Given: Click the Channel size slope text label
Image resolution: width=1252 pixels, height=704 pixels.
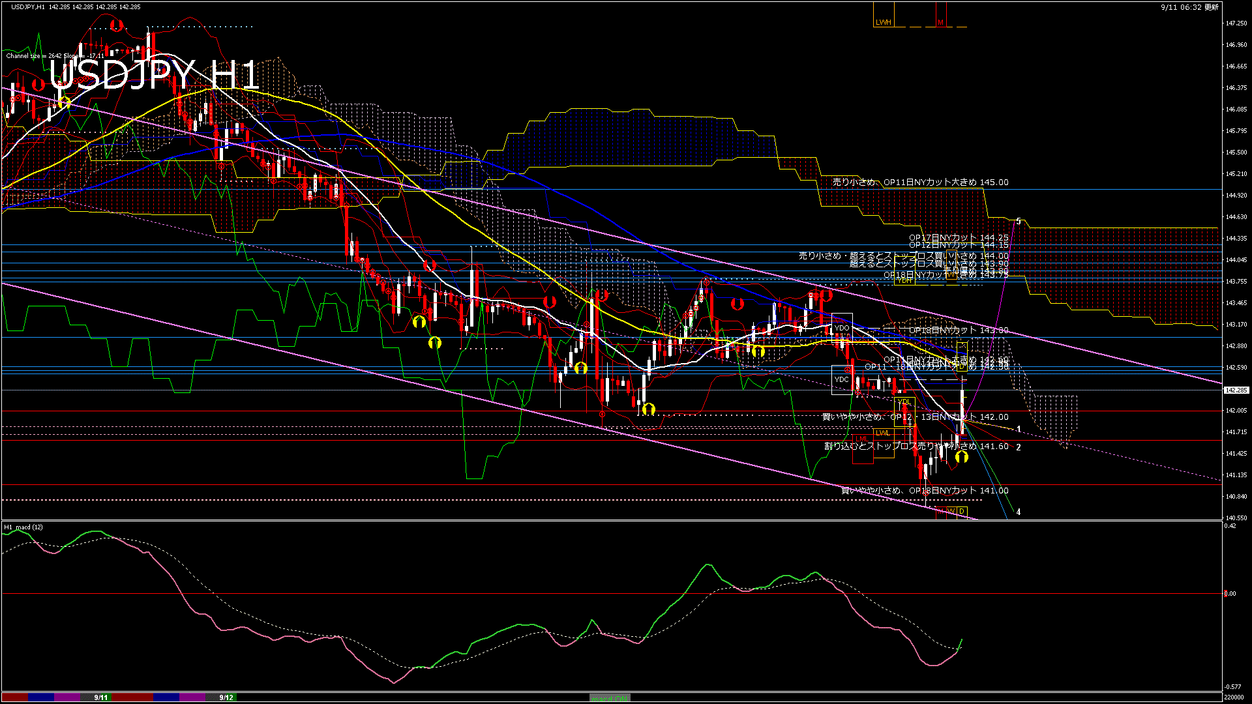Looking at the screenshot, I should [x=55, y=56].
